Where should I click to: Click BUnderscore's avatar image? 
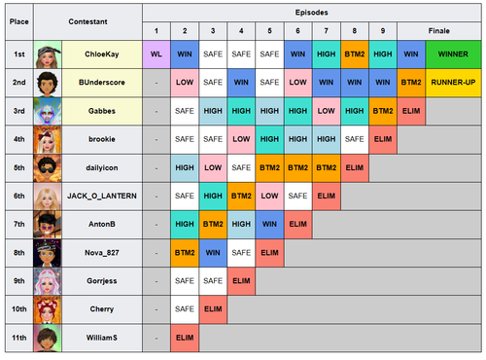pyautogui.click(x=48, y=83)
